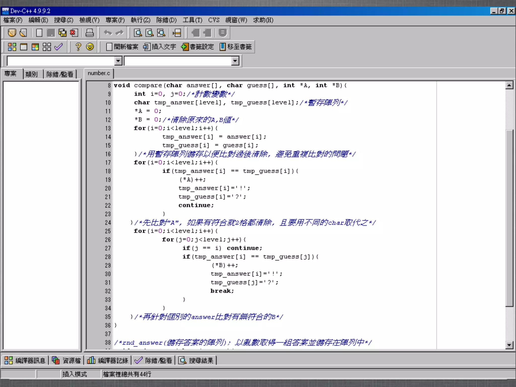Click the editor scrollbar down arrow
The height and width of the screenshot is (387, 516).
[509, 345]
